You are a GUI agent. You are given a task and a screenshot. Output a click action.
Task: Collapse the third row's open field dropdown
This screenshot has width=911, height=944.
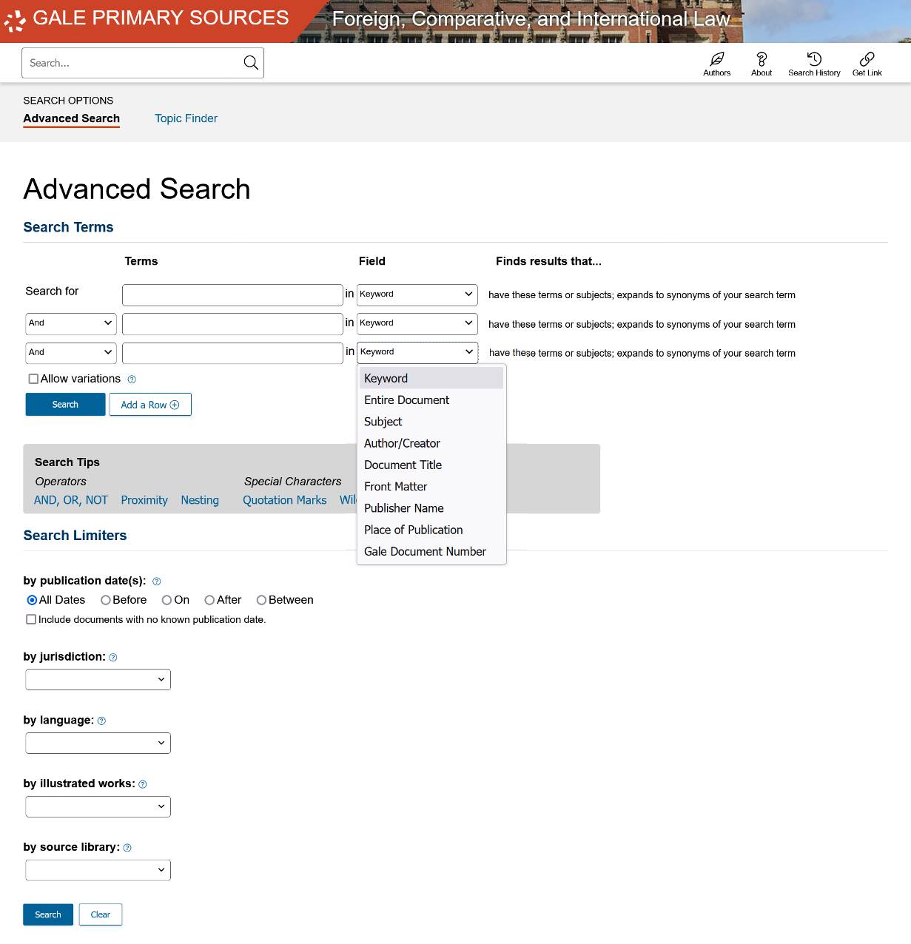[417, 352]
